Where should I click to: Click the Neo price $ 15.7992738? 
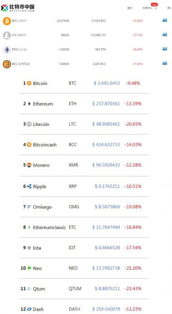click(106, 268)
